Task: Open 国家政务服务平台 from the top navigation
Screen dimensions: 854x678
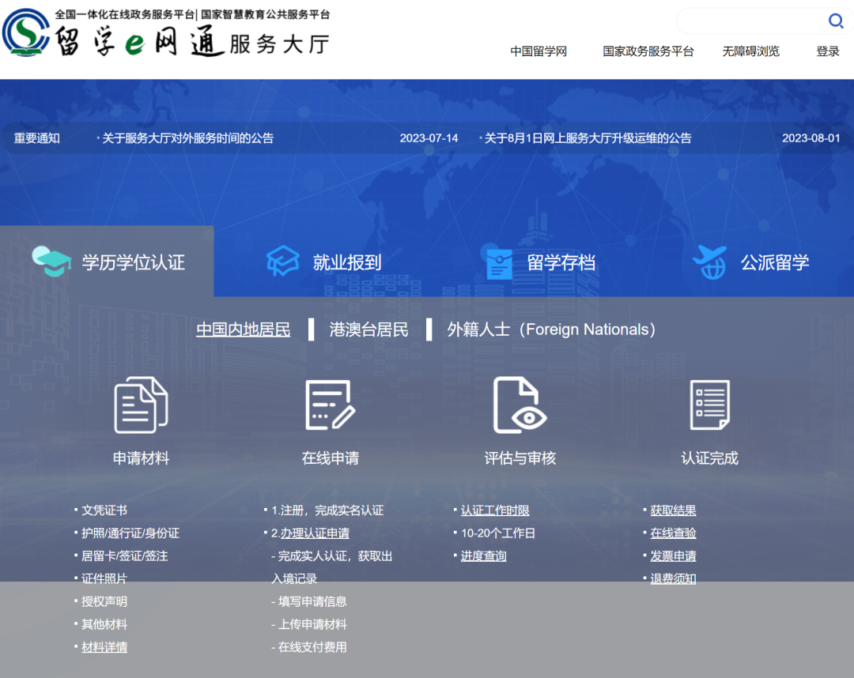Action: pos(648,51)
